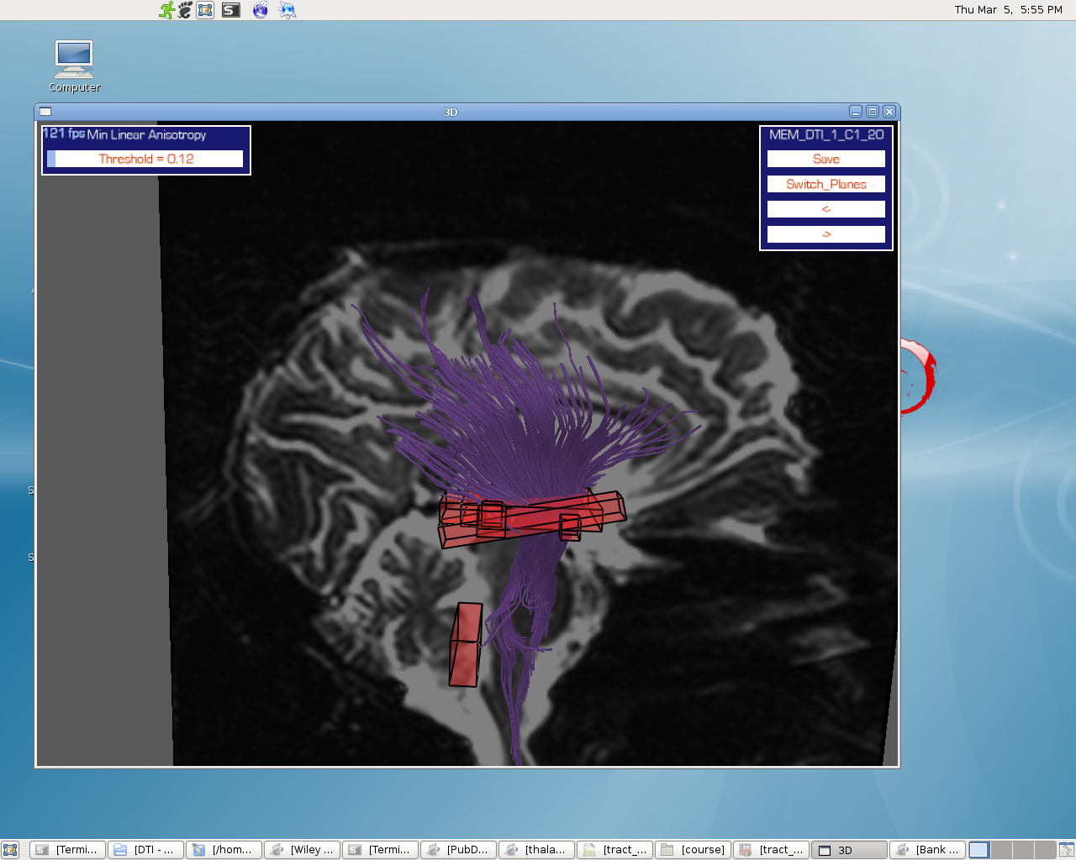Switch to the [Wiley ... taskbar window
Viewport: 1076px width, 860px height.
pos(302,850)
